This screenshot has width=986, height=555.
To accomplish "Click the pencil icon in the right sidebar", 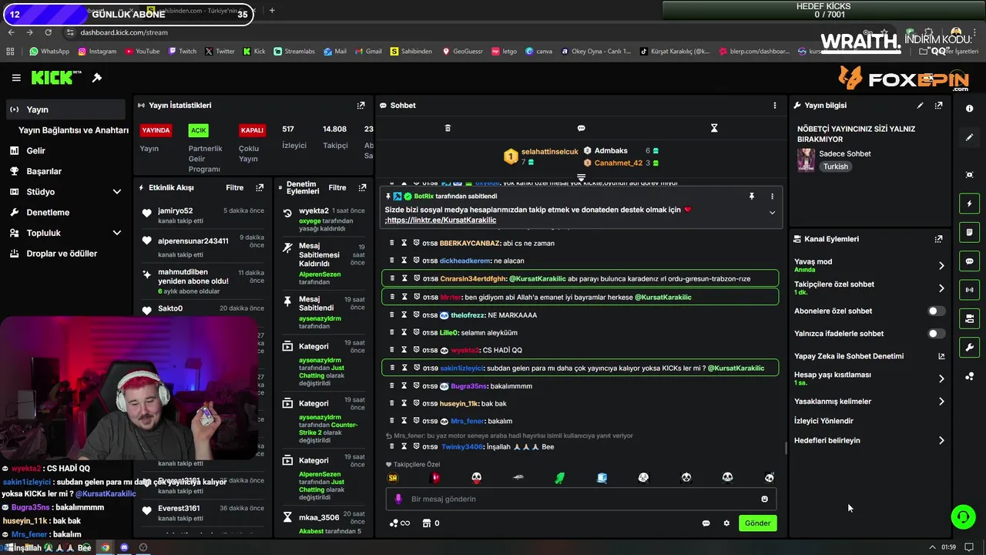I will 970,137.
